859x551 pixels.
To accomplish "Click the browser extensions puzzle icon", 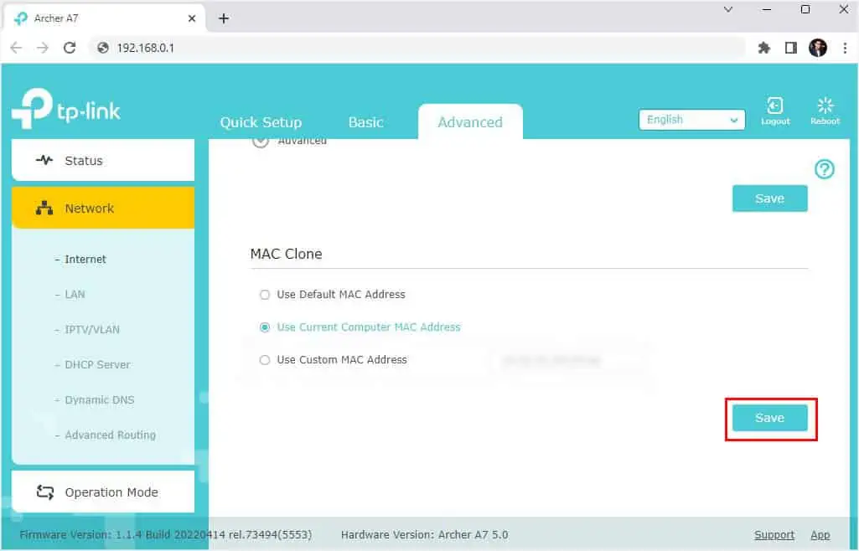I will [x=763, y=48].
